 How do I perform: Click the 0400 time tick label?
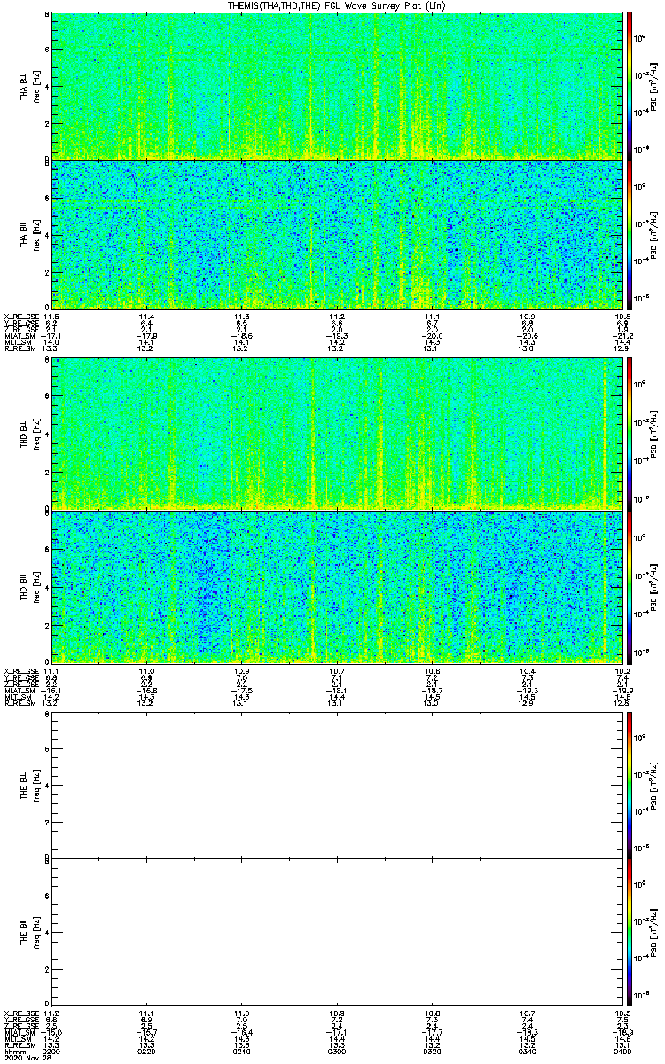coord(621,1051)
